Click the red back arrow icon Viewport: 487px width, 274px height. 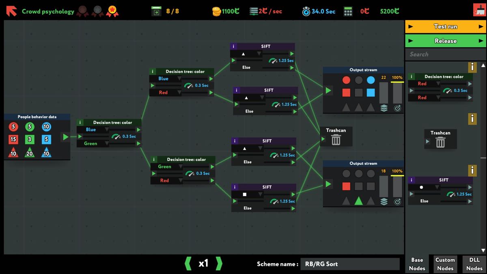click(11, 11)
